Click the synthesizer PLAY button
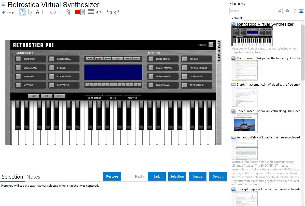This screenshot has width=305, height=206. (x=90, y=59)
